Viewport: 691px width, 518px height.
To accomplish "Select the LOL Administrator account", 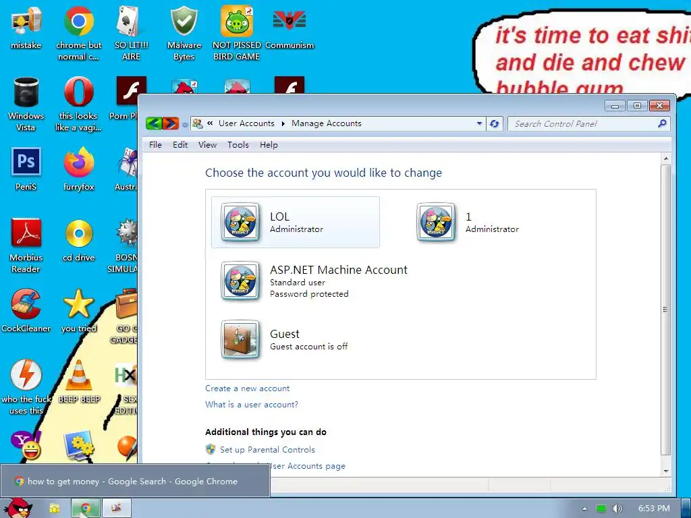I will click(x=296, y=223).
